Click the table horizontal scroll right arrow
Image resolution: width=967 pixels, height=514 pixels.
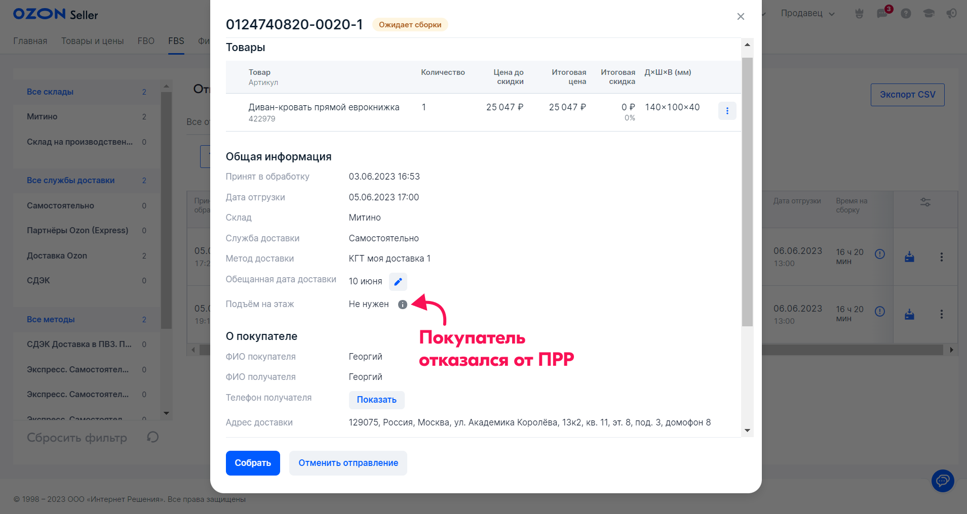click(x=951, y=350)
